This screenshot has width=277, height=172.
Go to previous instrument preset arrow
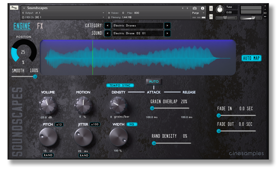coord(183,8)
